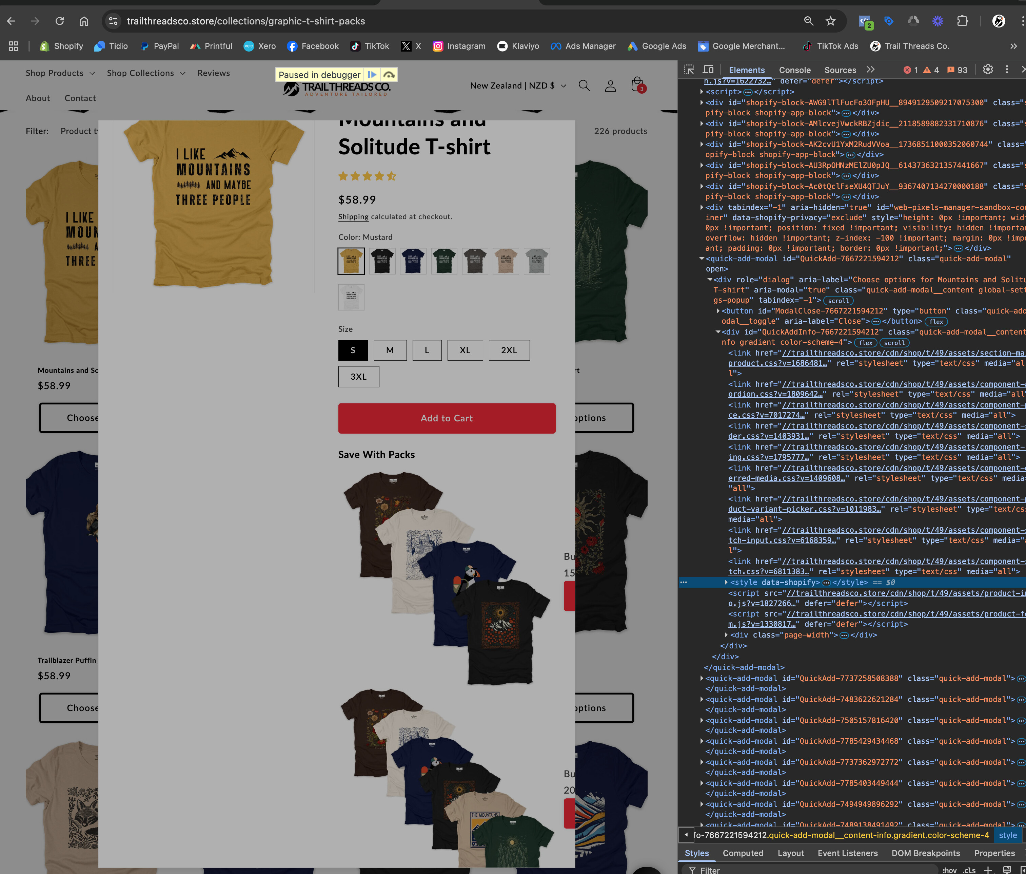Viewport: 1026px width, 874px height.
Task: Click the step over debugger icon
Action: 389,75
